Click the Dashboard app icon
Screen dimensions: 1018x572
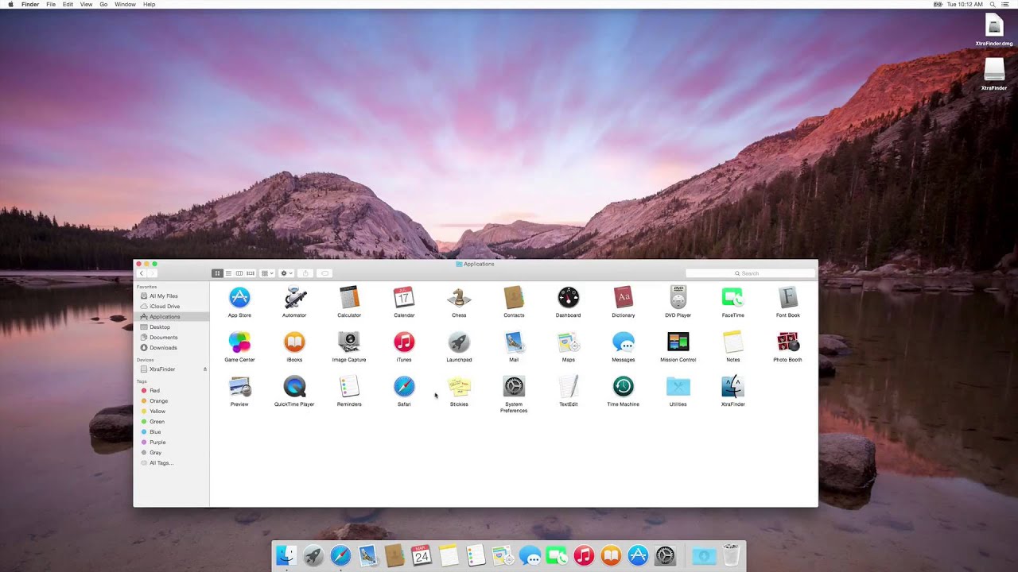(x=569, y=298)
